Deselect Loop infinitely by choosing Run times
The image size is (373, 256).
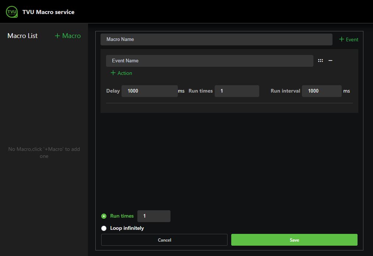pos(104,216)
